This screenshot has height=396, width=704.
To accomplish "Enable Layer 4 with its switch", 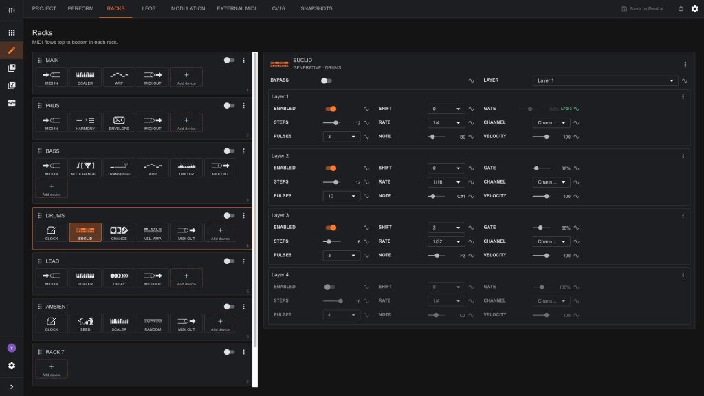I will tap(329, 287).
